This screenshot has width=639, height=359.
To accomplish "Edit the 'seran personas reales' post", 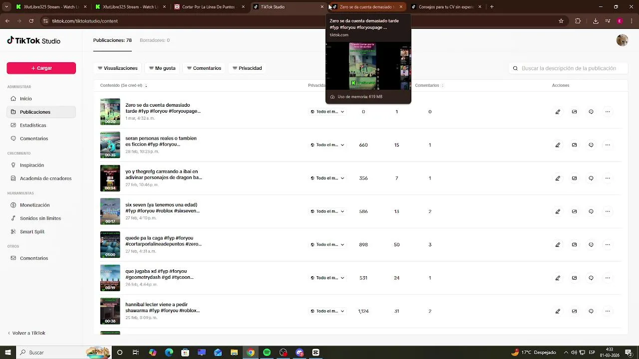I will [x=558, y=145].
